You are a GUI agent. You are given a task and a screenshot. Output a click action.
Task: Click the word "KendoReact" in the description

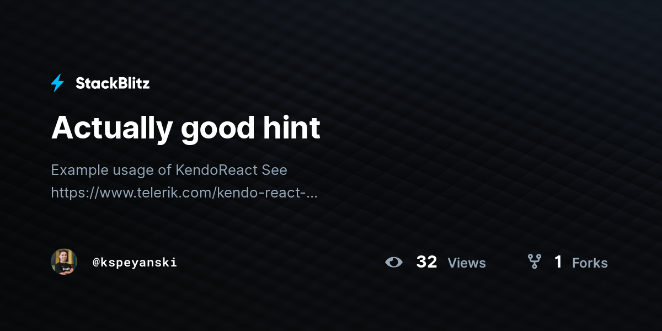tap(217, 169)
